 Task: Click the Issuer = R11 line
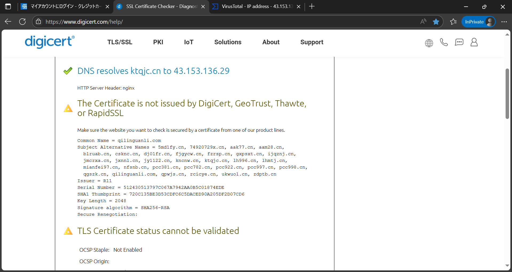[x=94, y=181]
